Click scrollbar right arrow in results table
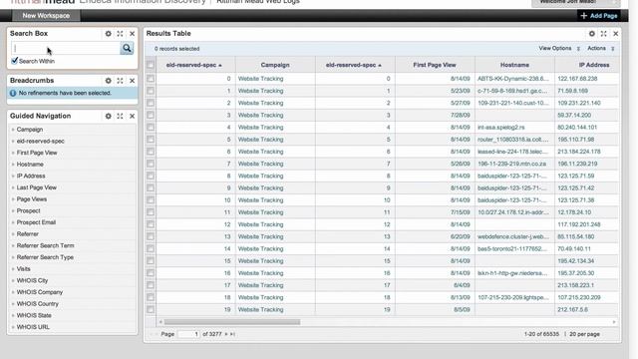 click(614, 322)
